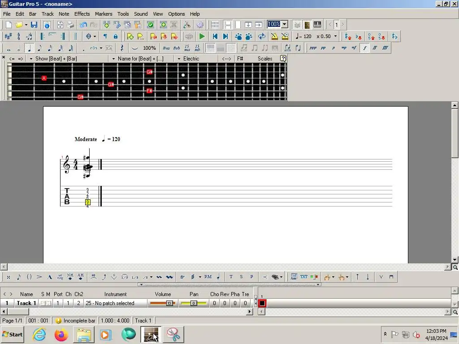
Task: Expand the tempo multiplier x 0.50 dropdown
Action: 335,37
